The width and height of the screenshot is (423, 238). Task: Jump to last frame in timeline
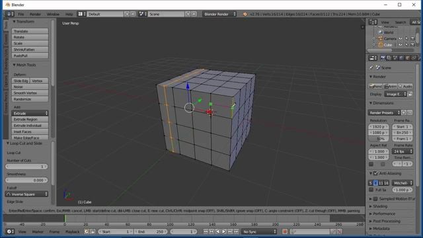[236, 231]
